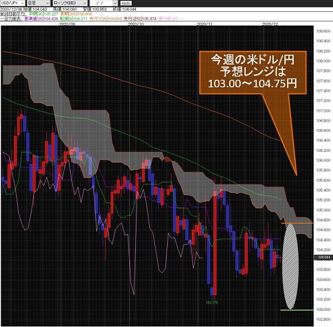Open the 日足 timeframe dropdown
The width and height of the screenshot is (333, 327).
[39, 3]
